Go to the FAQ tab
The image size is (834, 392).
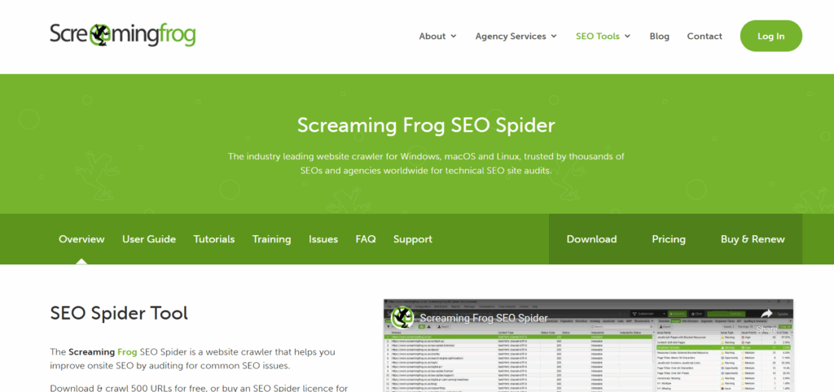click(366, 239)
